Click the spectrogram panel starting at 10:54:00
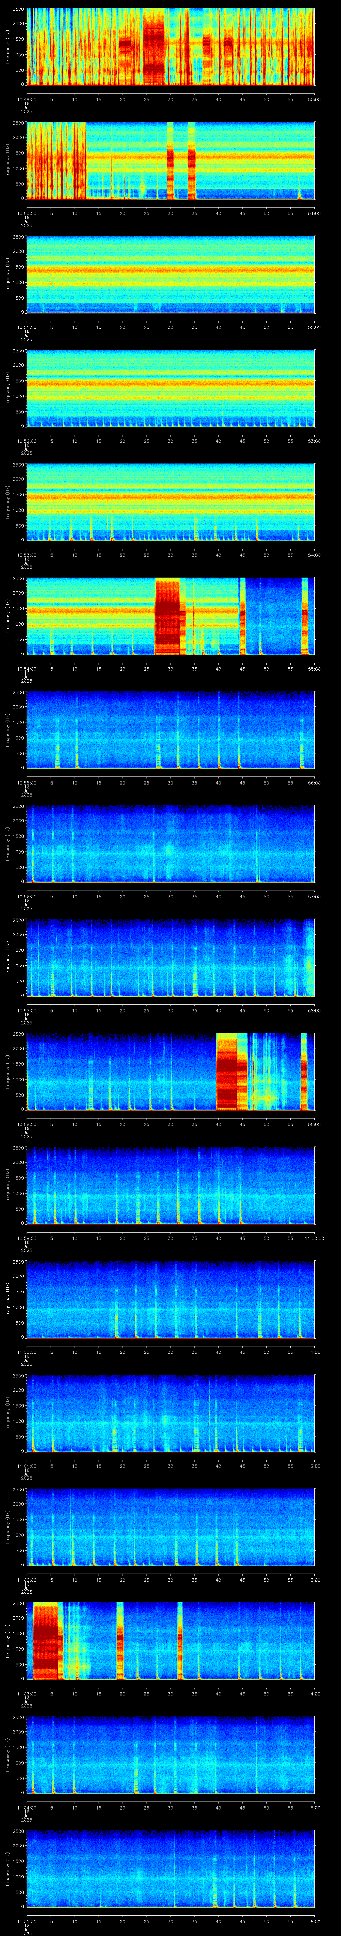The height and width of the screenshot is (1936, 341). click(171, 616)
